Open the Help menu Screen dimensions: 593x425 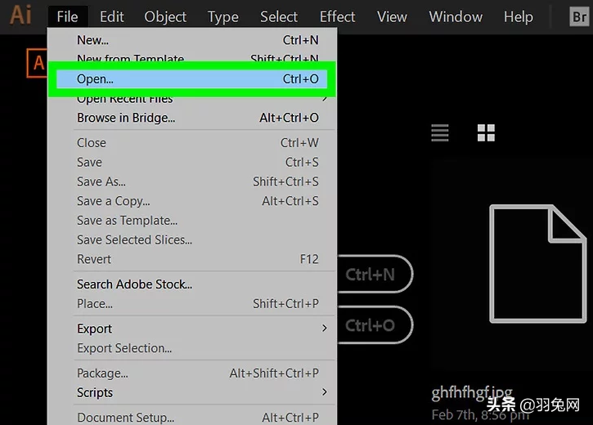(518, 16)
